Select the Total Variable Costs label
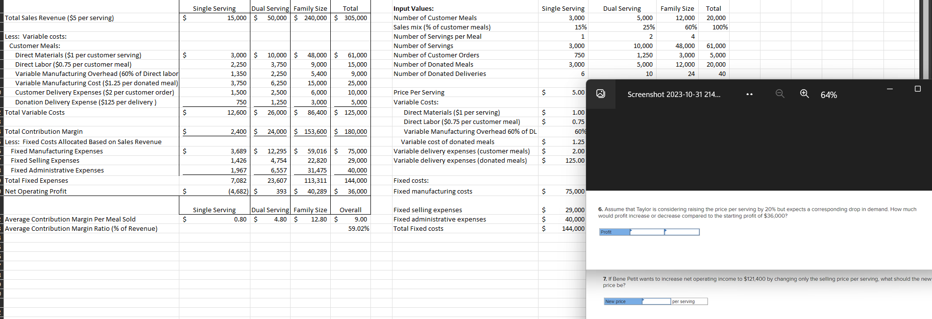Viewport: 932px width, 319px height. point(35,113)
